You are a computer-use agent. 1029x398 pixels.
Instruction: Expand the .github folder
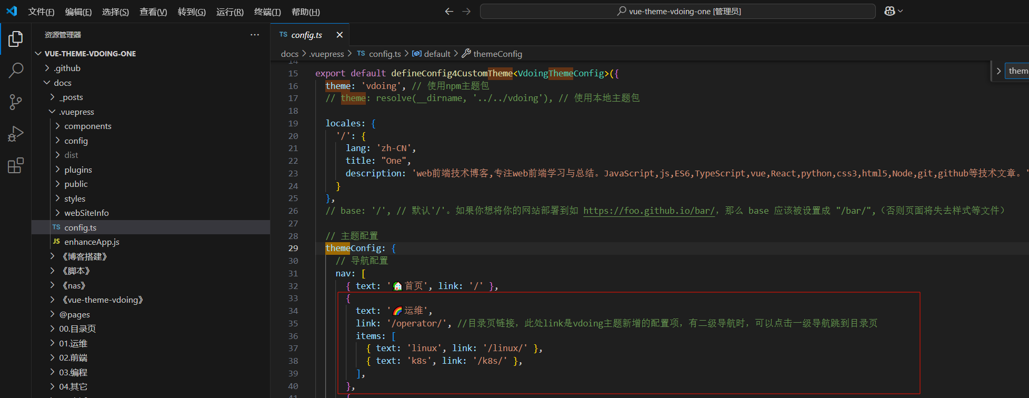151,68
